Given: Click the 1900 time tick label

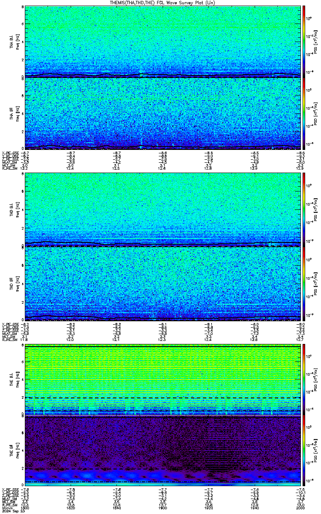Looking at the screenshot, I should 162,508.
